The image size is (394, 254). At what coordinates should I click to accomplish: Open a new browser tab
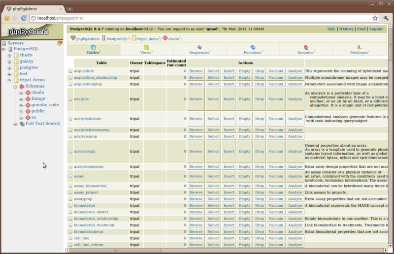[x=69, y=9]
